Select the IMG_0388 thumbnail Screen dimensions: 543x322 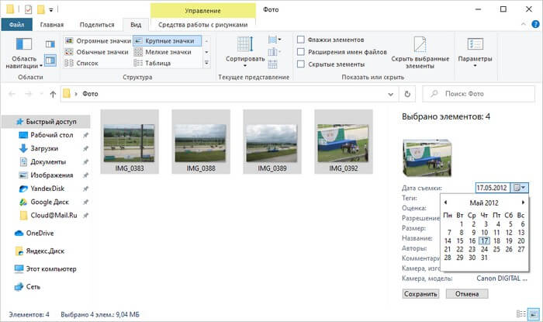[x=201, y=141]
